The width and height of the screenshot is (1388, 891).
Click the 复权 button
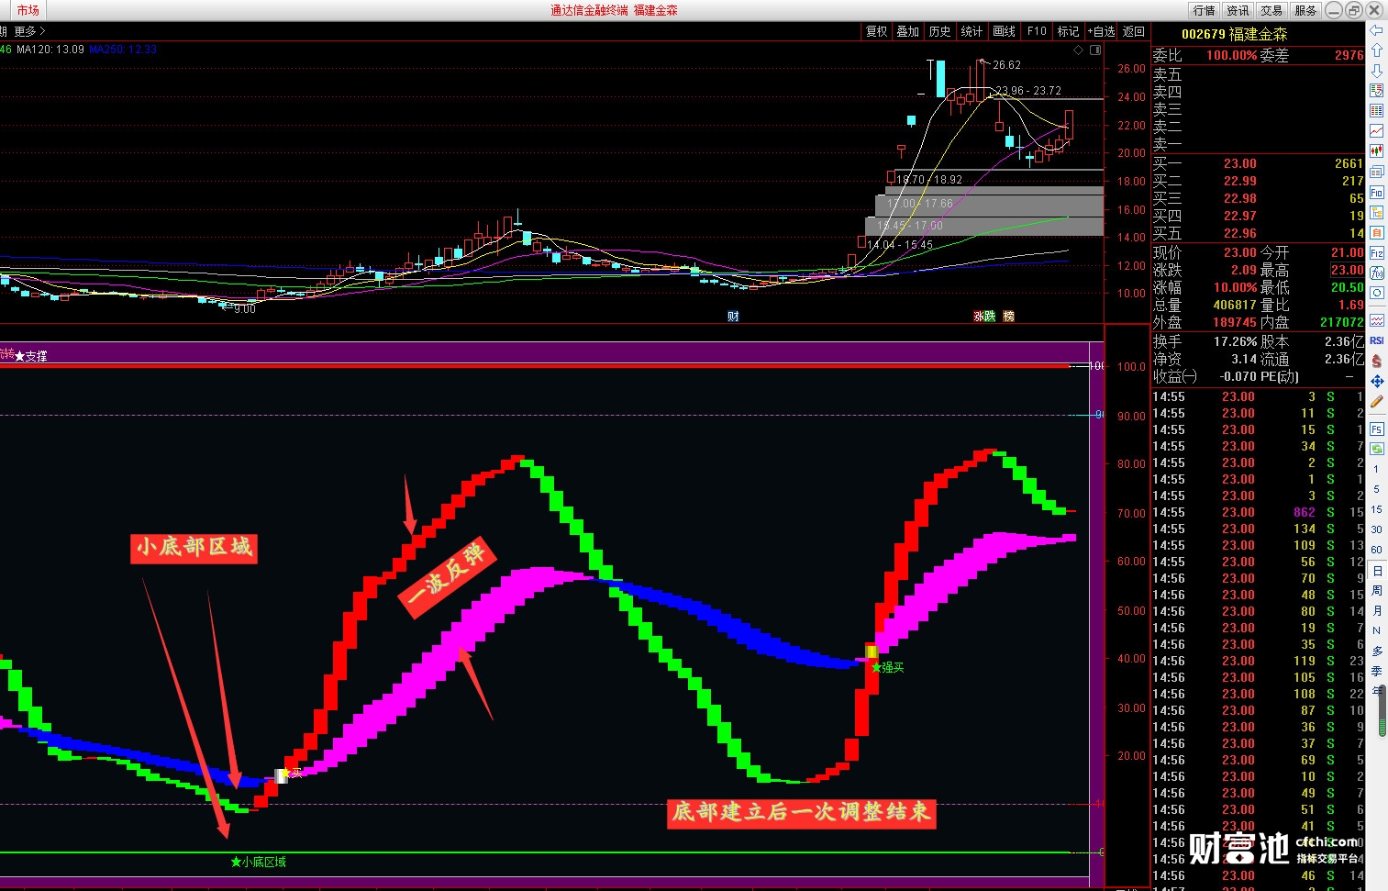876,31
